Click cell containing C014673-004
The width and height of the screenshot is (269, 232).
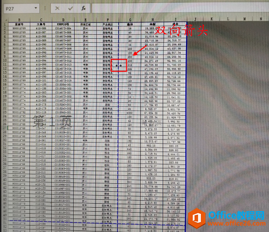[63, 28]
